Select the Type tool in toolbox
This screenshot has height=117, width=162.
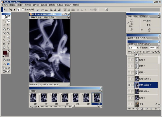click(x=4, y=37)
